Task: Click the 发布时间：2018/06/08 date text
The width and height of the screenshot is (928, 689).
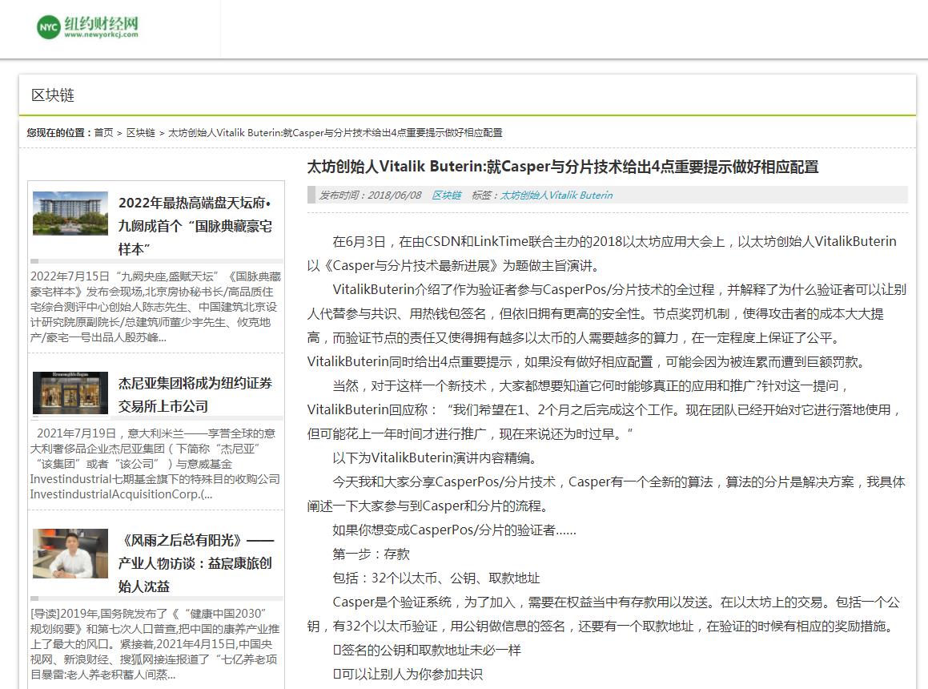Action: point(371,195)
